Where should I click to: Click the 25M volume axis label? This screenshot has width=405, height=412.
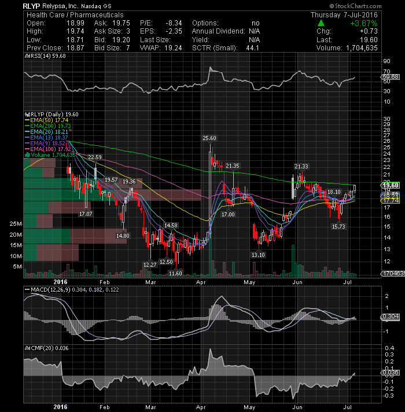coord(16,224)
